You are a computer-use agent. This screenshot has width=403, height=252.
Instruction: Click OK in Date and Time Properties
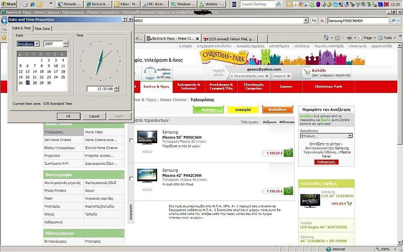[69, 116]
